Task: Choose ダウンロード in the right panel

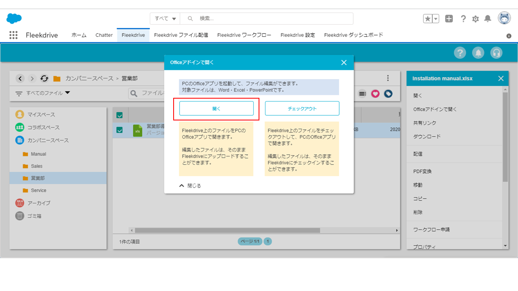Action: click(427, 137)
